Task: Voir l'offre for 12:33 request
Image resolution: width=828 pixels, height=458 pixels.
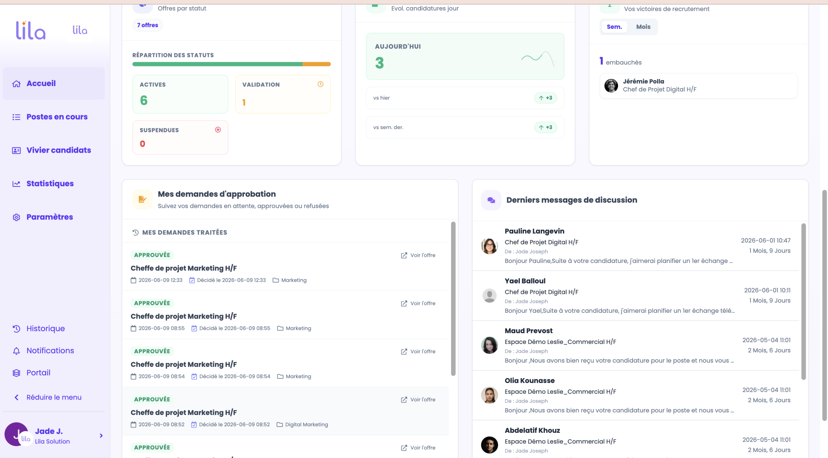Action: [x=418, y=255]
